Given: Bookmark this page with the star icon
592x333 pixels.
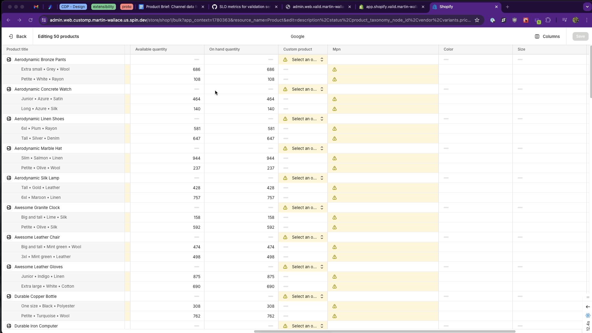Looking at the screenshot, I should point(477,20).
